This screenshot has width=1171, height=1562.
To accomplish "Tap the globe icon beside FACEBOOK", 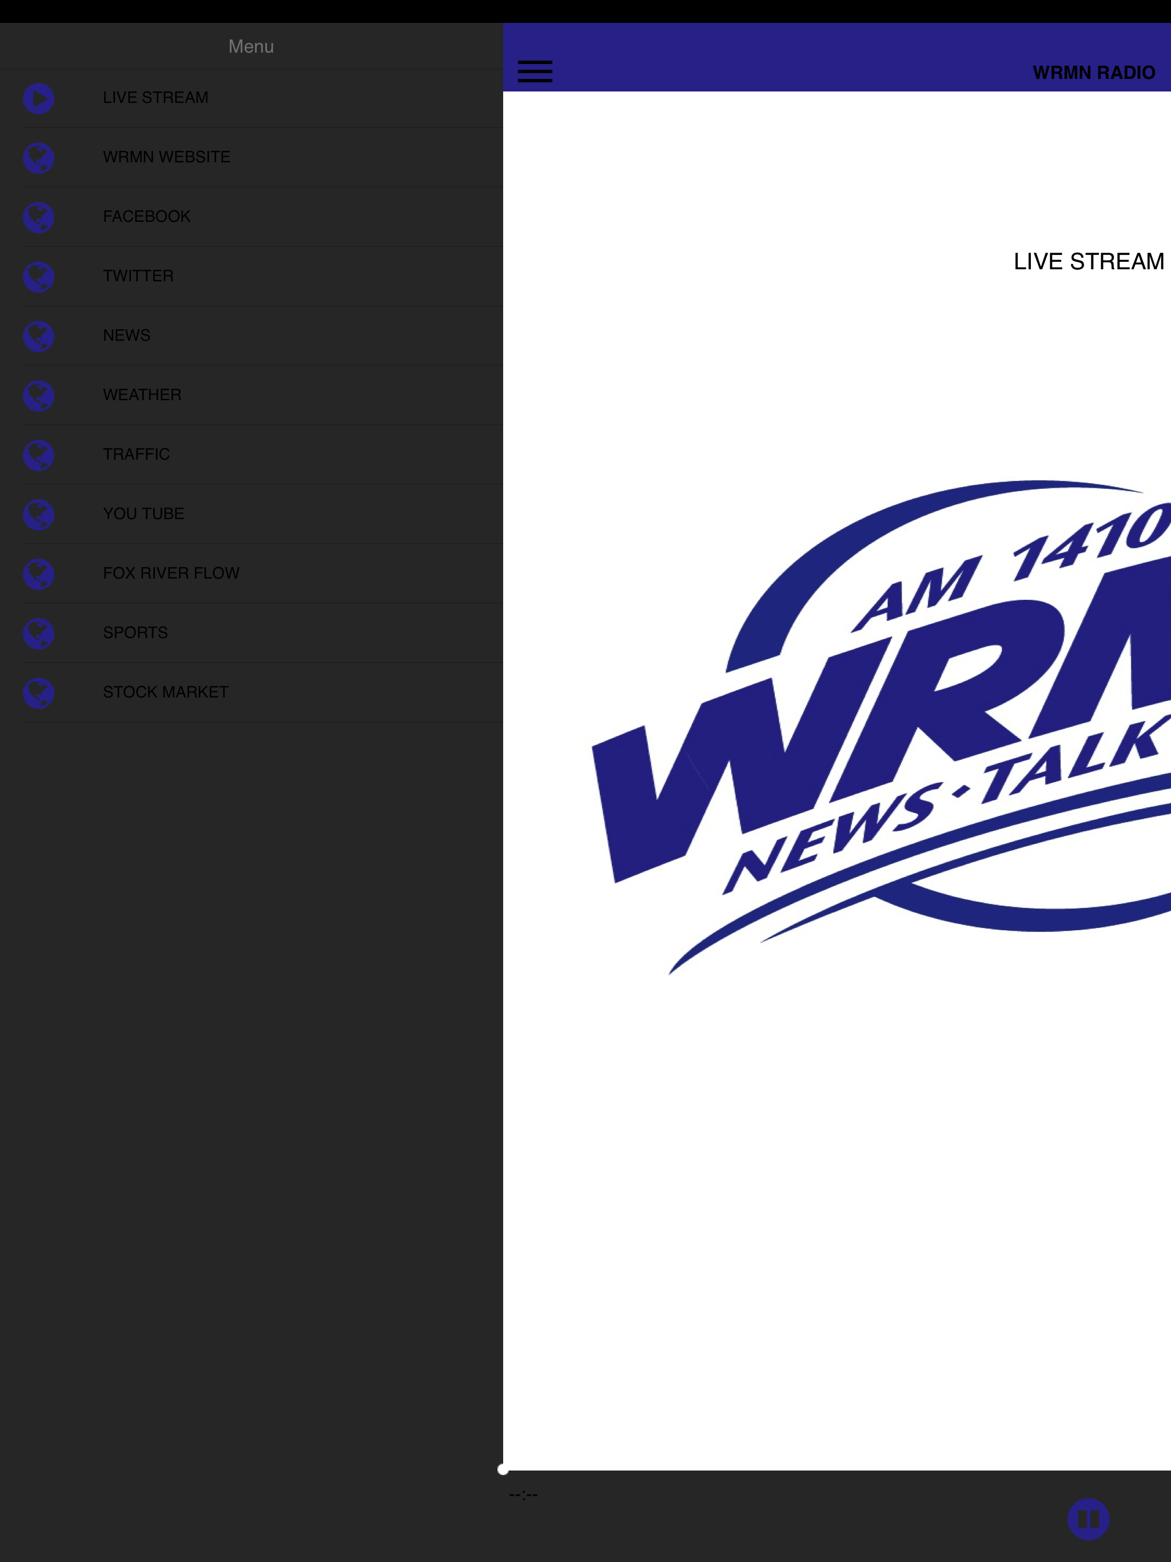I will (38, 217).
